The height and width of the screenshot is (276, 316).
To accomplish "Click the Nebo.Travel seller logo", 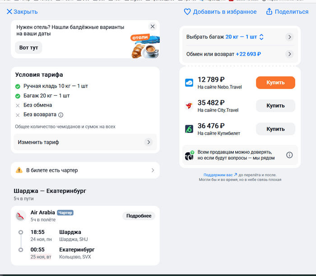I will pos(189,83).
